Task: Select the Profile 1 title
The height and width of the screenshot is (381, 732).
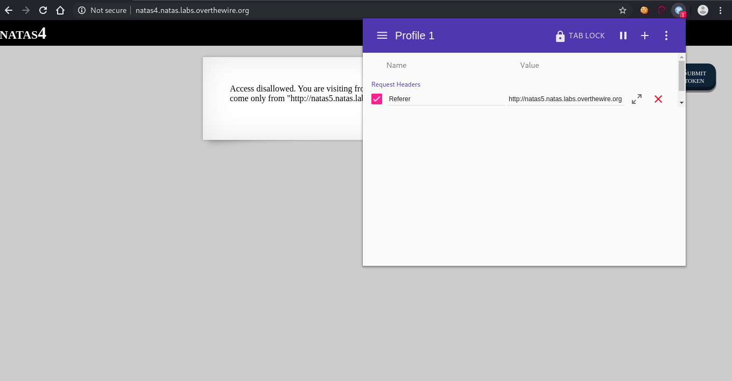Action: (414, 36)
